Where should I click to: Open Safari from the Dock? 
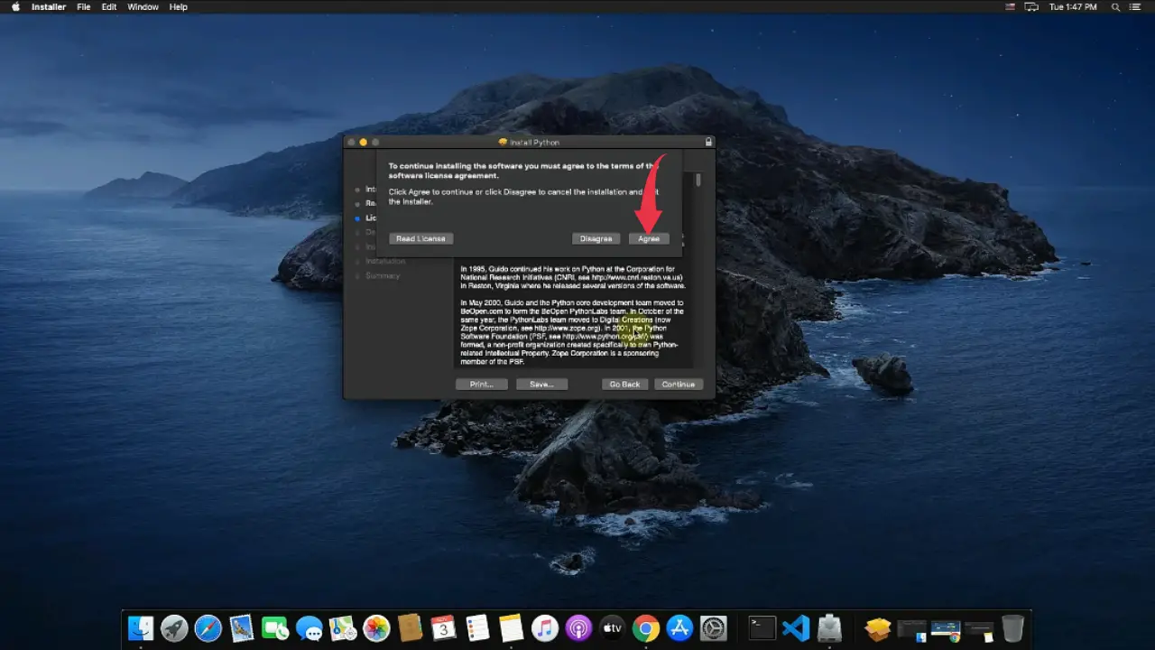[208, 627]
